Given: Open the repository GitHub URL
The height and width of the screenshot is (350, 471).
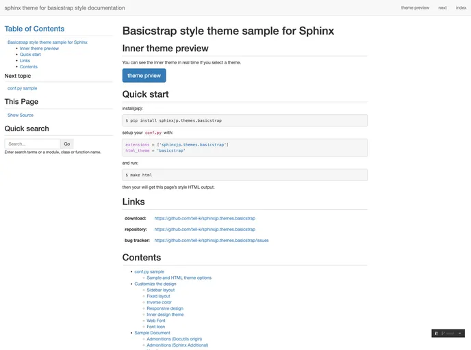Looking at the screenshot, I should tap(205, 230).
